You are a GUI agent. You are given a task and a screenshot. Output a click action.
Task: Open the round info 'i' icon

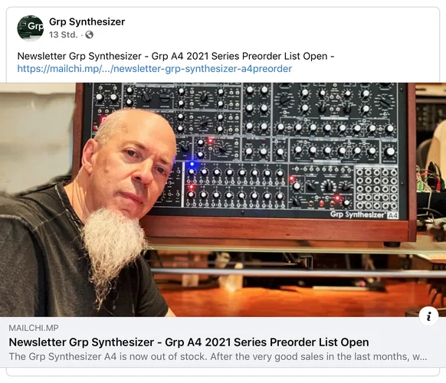428,316
